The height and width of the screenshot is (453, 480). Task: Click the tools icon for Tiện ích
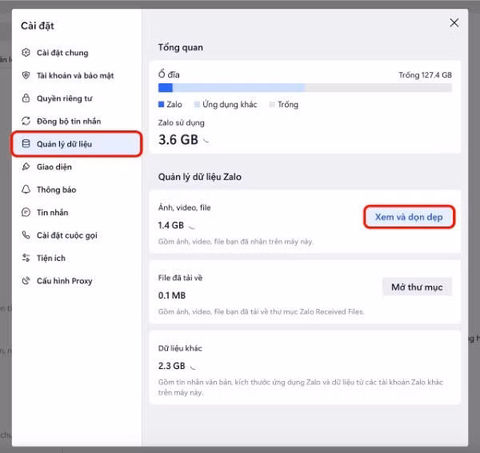pos(26,258)
